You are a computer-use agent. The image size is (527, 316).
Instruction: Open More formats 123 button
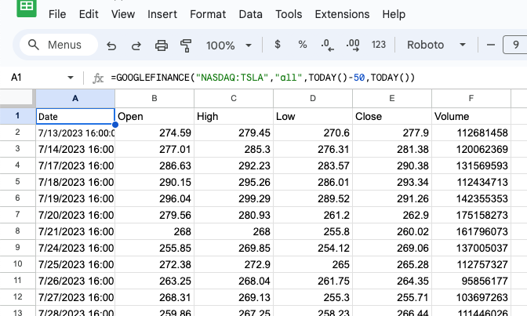pyautogui.click(x=379, y=45)
